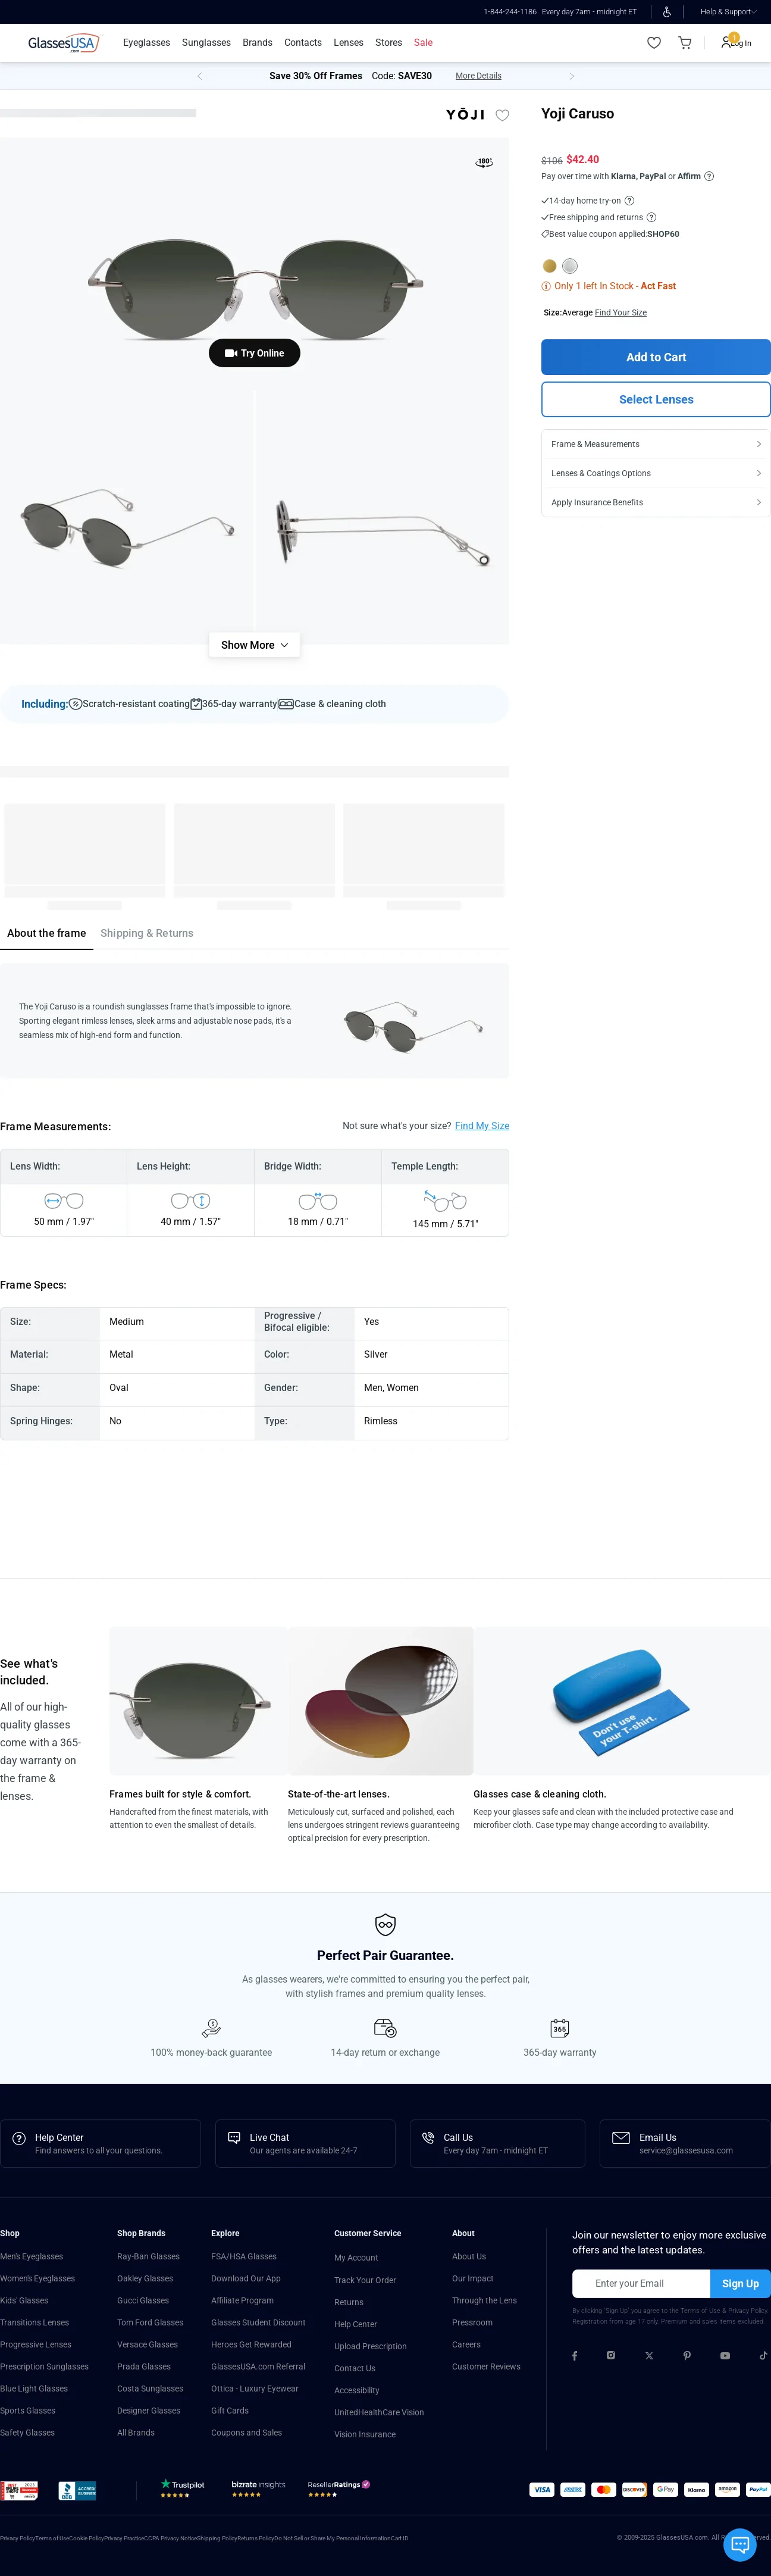This screenshot has height=2576, width=771.
Task: Expand Apply Insurance Benefits section
Action: click(656, 502)
